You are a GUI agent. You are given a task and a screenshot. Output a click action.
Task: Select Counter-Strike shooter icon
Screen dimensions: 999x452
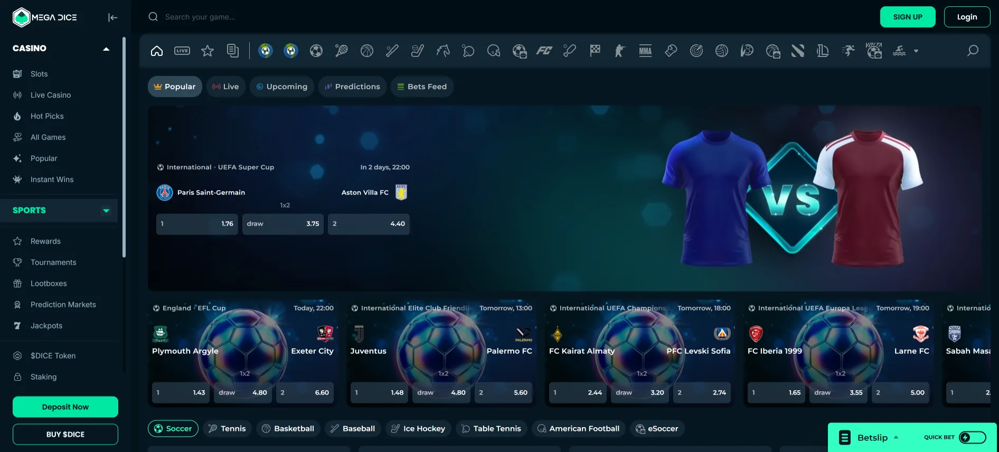tap(620, 51)
